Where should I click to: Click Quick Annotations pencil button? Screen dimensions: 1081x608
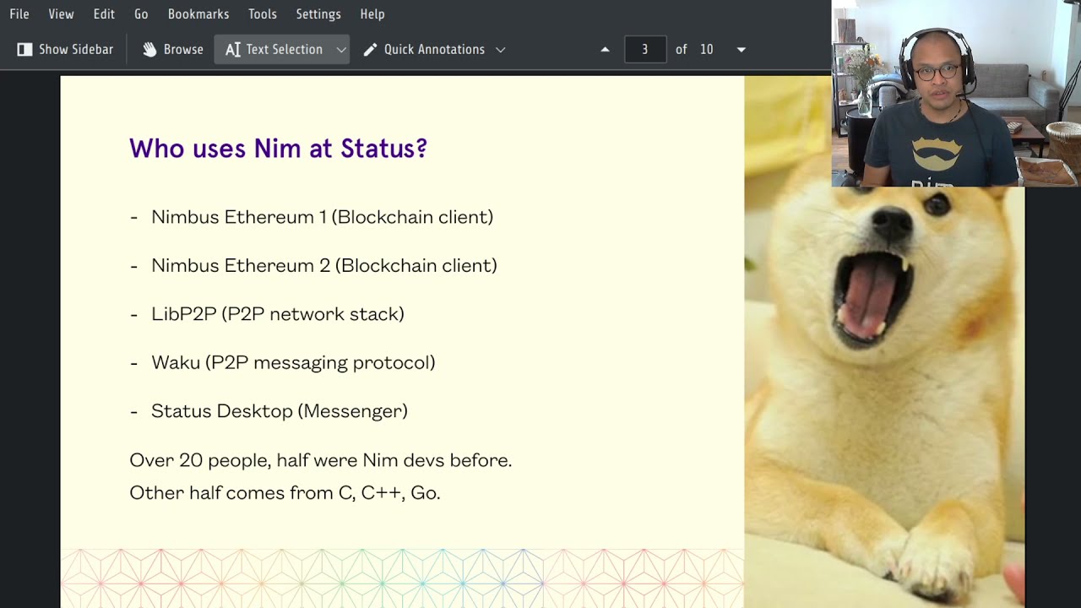coord(424,50)
